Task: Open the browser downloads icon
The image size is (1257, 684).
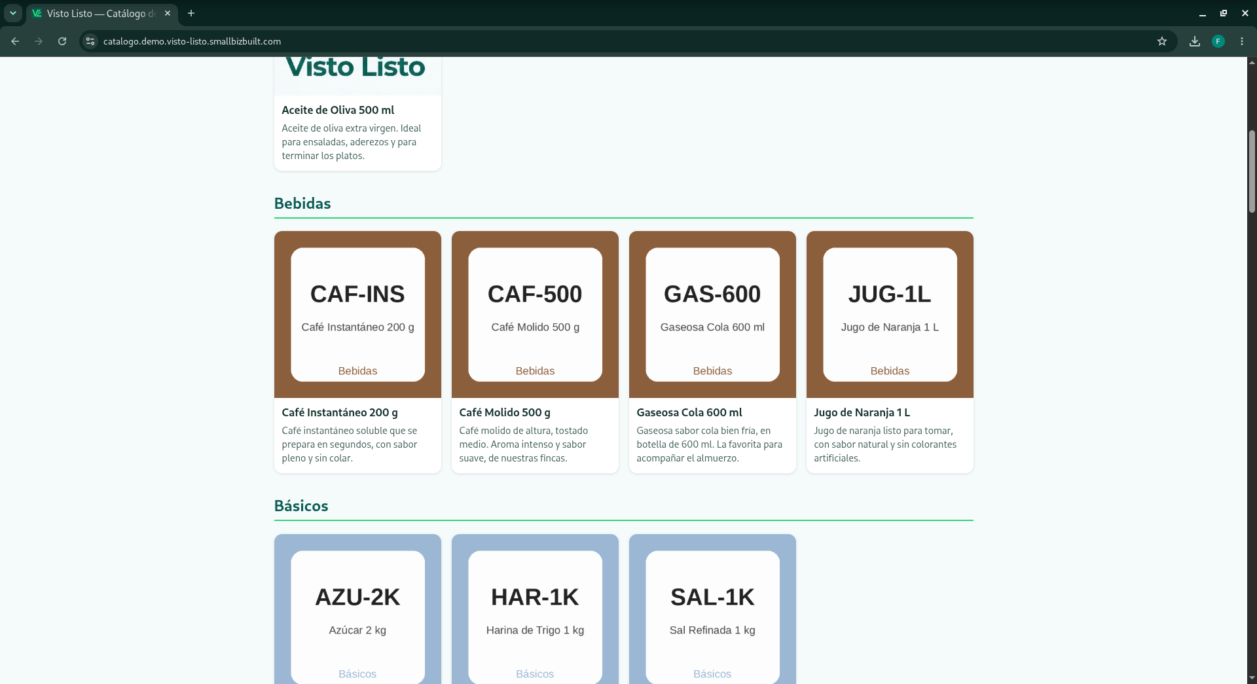Action: pyautogui.click(x=1195, y=41)
